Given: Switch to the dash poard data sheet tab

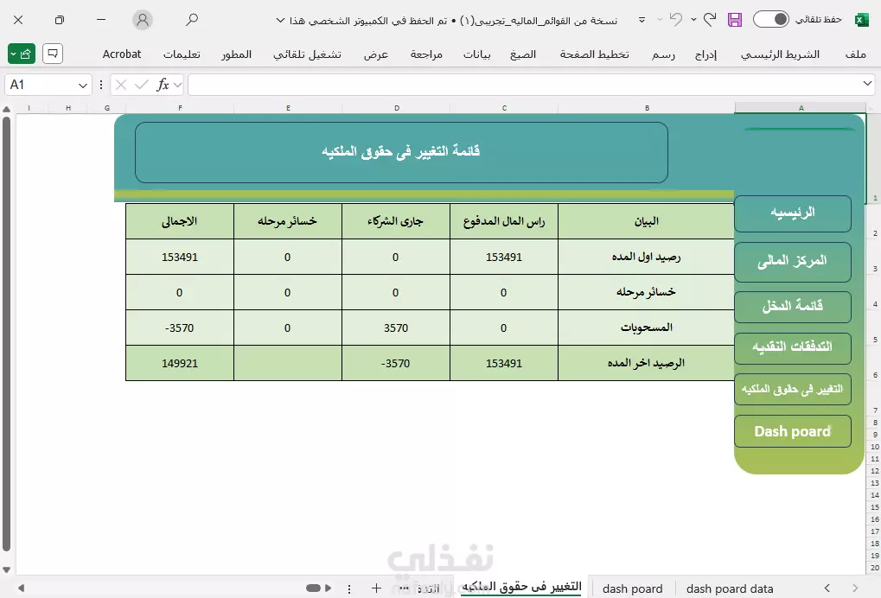Looking at the screenshot, I should 730,588.
